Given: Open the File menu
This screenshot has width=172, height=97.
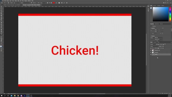Looking at the screenshot, I should (x=3, y=1).
